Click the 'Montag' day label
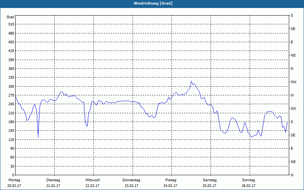 coord(14,180)
